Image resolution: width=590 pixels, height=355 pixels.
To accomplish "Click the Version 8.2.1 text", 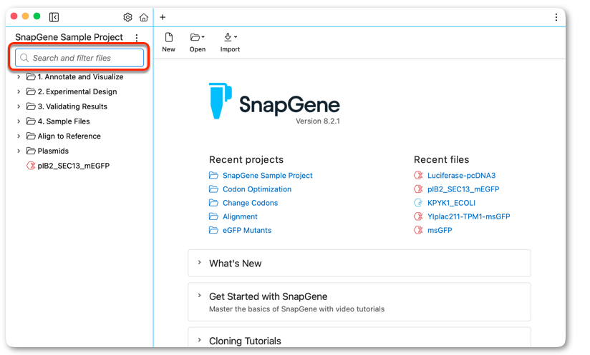I will [x=318, y=121].
